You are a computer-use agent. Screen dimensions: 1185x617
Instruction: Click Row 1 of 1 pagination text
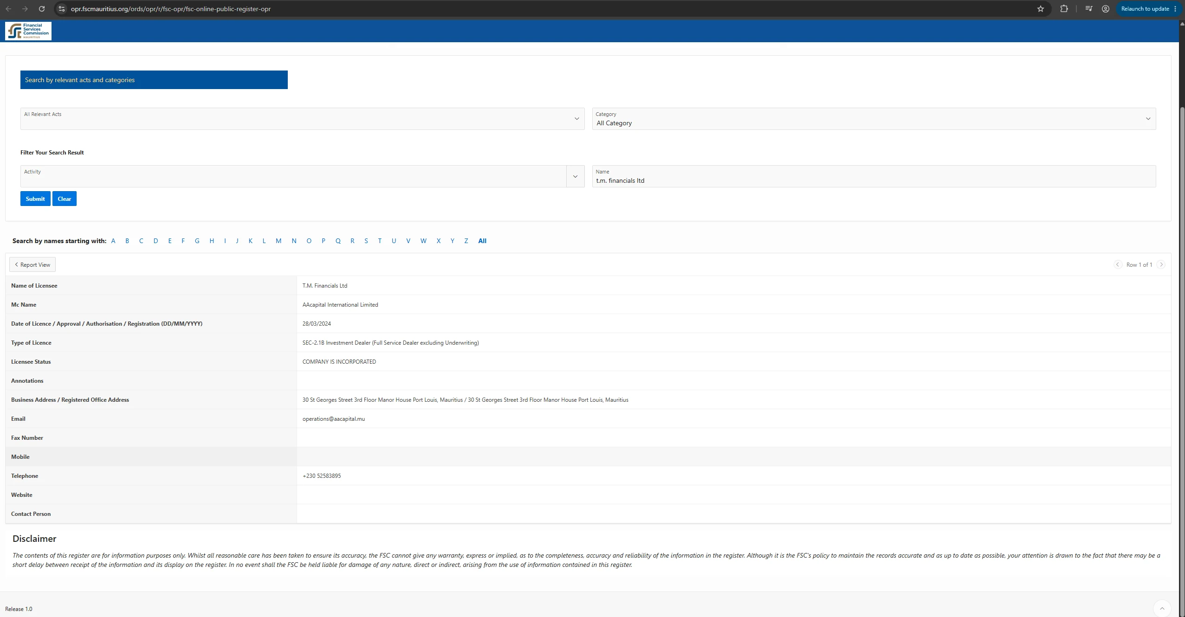1139,264
